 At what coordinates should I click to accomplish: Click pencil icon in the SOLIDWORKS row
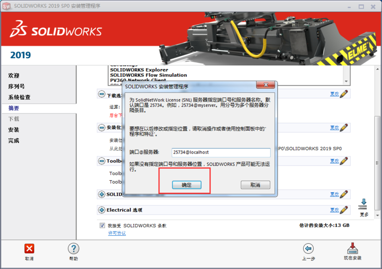coord(344,194)
